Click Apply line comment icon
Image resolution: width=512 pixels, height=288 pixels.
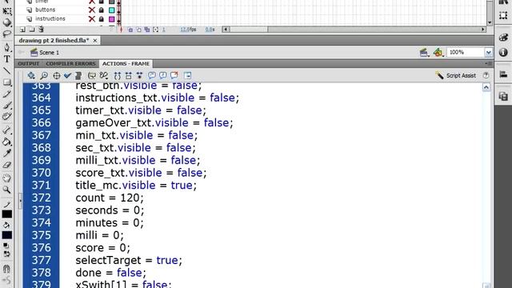(163, 75)
